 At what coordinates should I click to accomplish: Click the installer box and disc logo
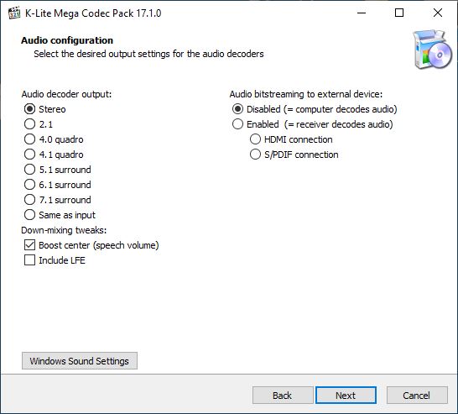[432, 50]
